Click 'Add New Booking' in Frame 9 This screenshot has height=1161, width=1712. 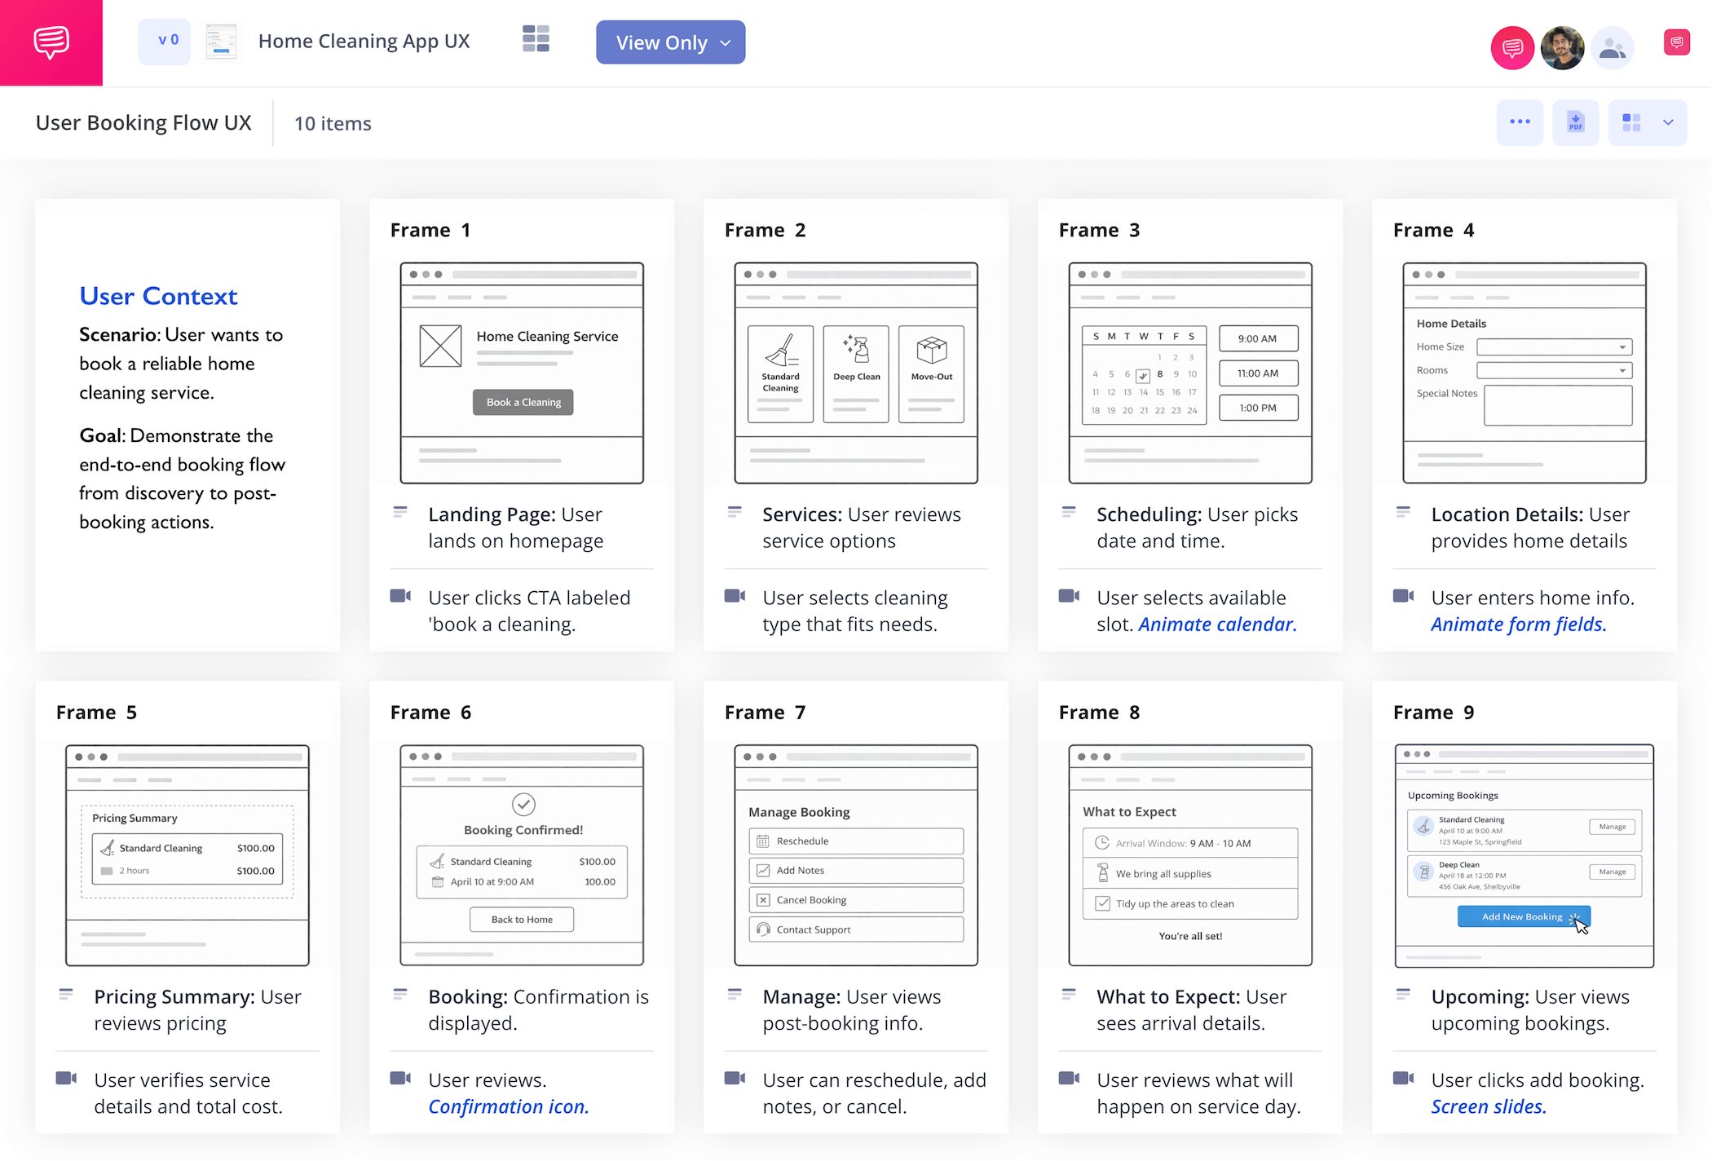click(x=1524, y=916)
